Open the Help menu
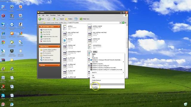The width and height of the screenshot is (191, 107). click(x=63, y=15)
